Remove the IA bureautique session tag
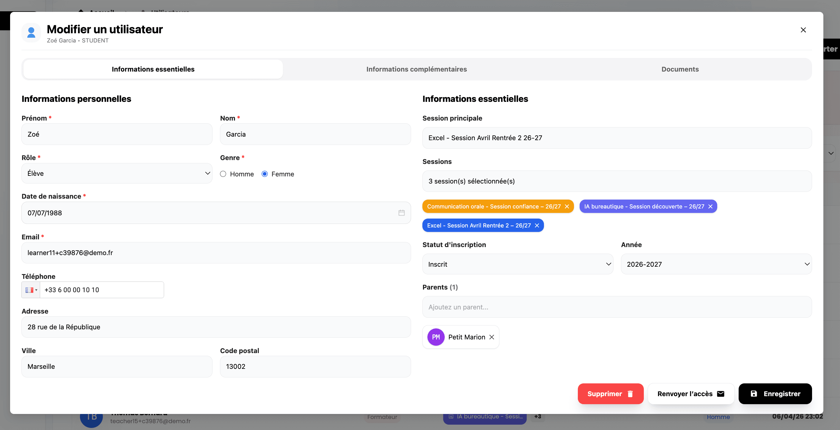 pyautogui.click(x=710, y=206)
